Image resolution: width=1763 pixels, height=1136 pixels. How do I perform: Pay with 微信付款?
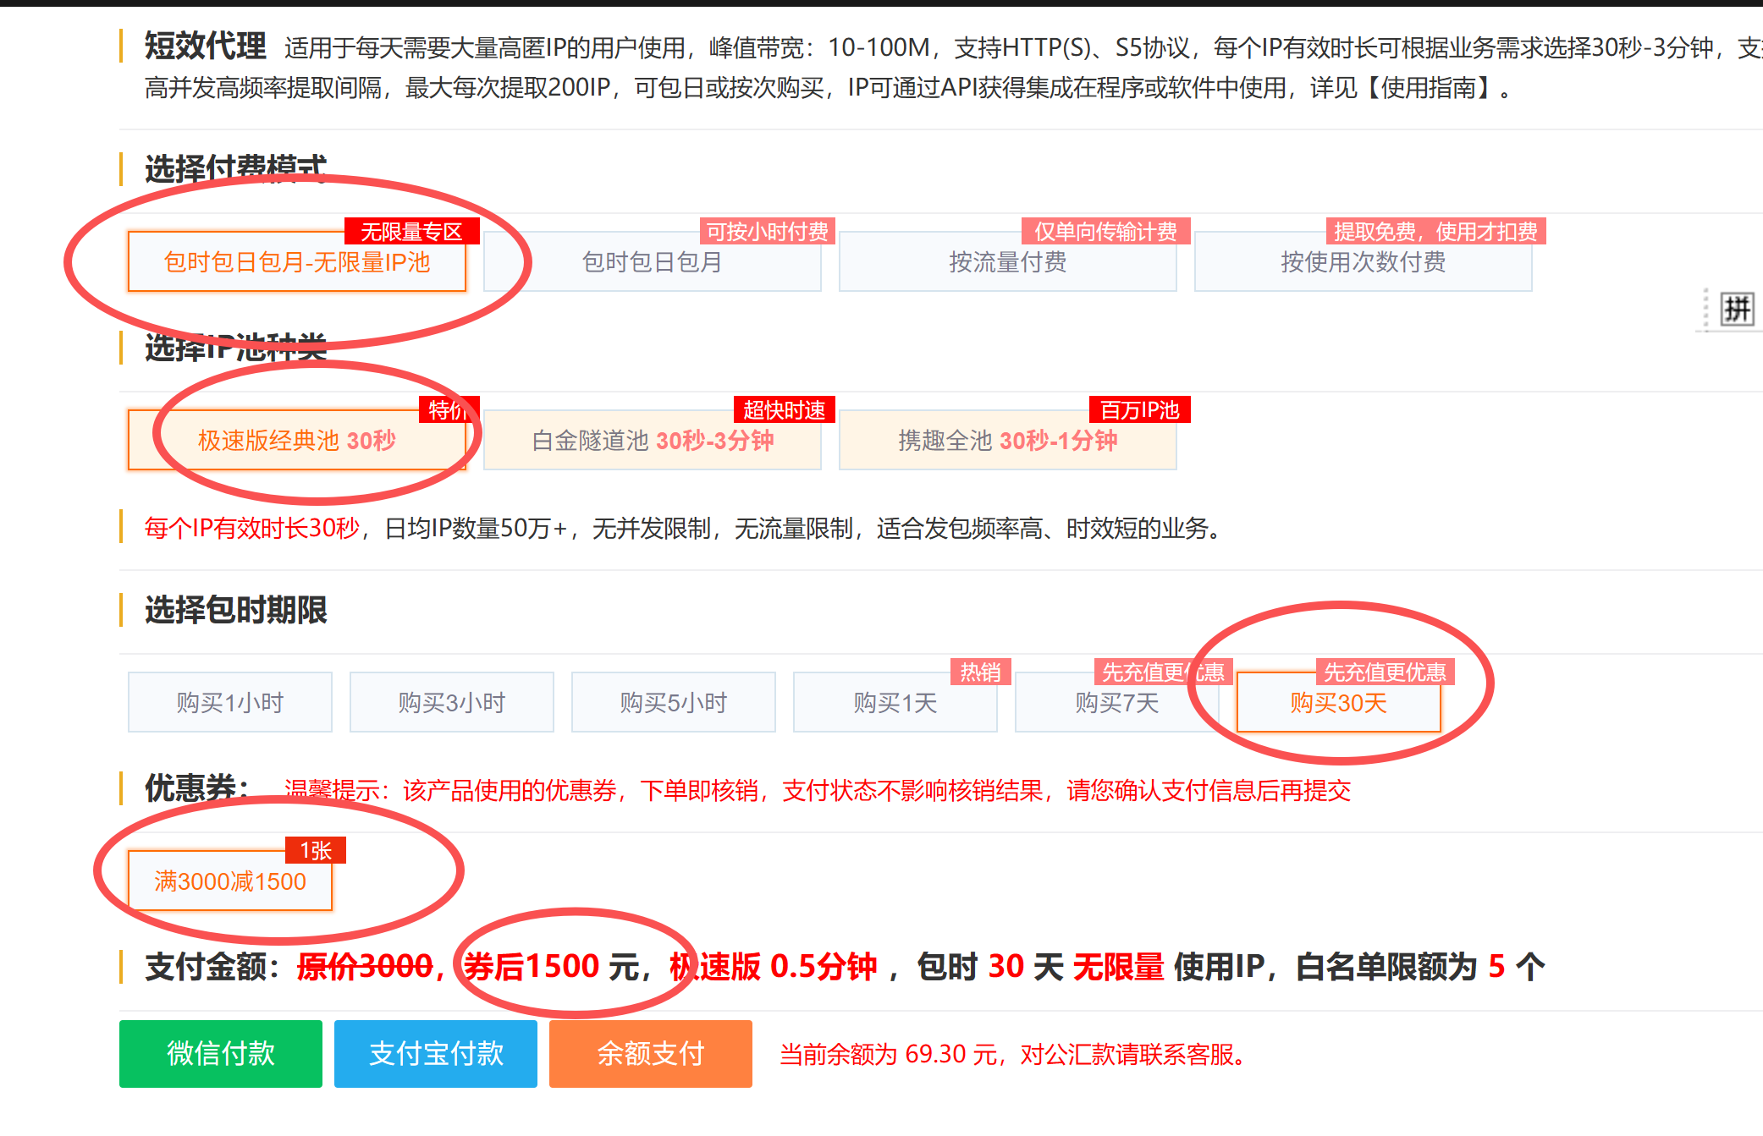tap(220, 1054)
